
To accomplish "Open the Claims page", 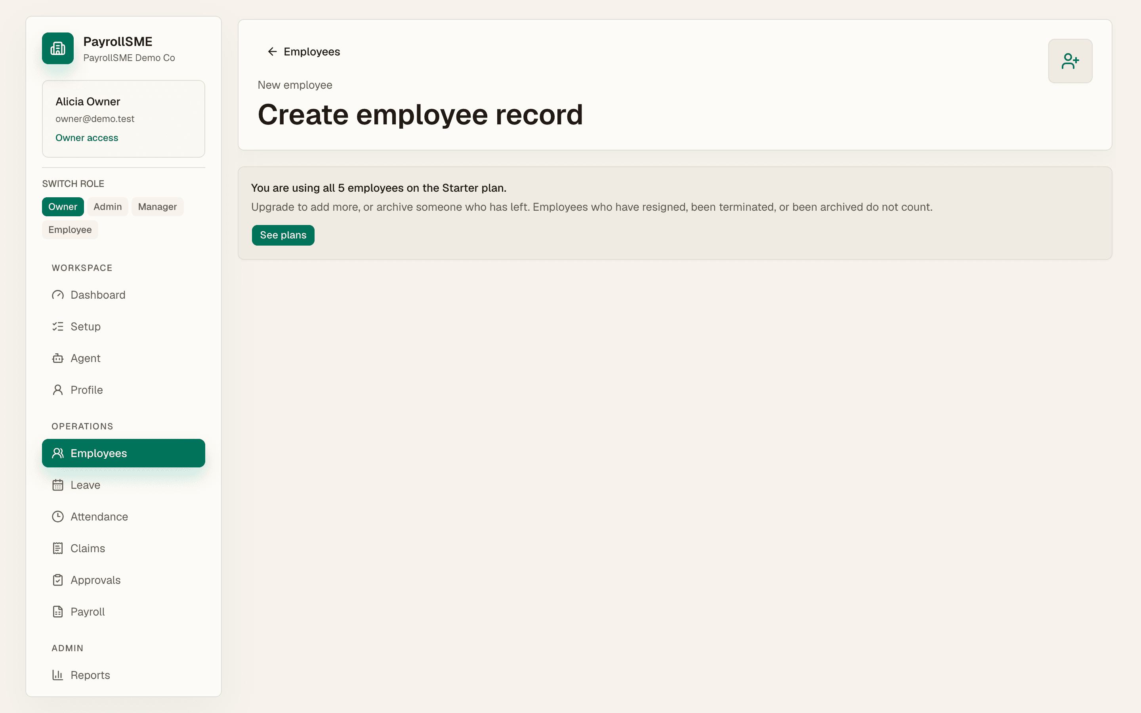I will 124,549.
